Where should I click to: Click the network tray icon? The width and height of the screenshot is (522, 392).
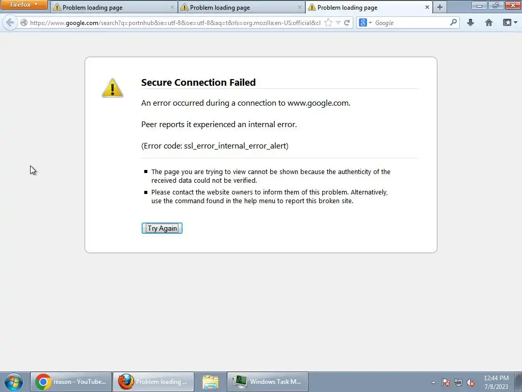click(458, 383)
